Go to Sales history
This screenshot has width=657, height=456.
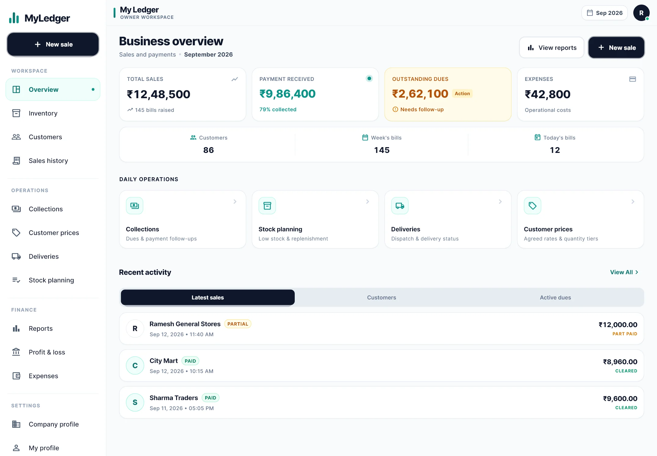(x=53, y=161)
